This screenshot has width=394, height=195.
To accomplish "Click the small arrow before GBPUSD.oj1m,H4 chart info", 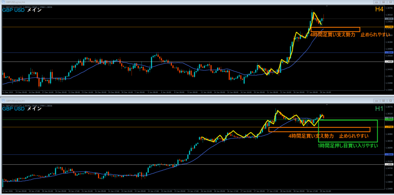I will pyautogui.click(x=3, y=7).
